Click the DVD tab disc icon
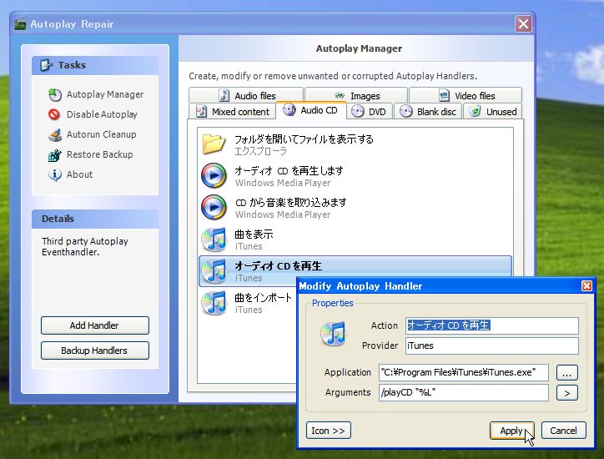The height and width of the screenshot is (459, 604). pyautogui.click(x=357, y=111)
